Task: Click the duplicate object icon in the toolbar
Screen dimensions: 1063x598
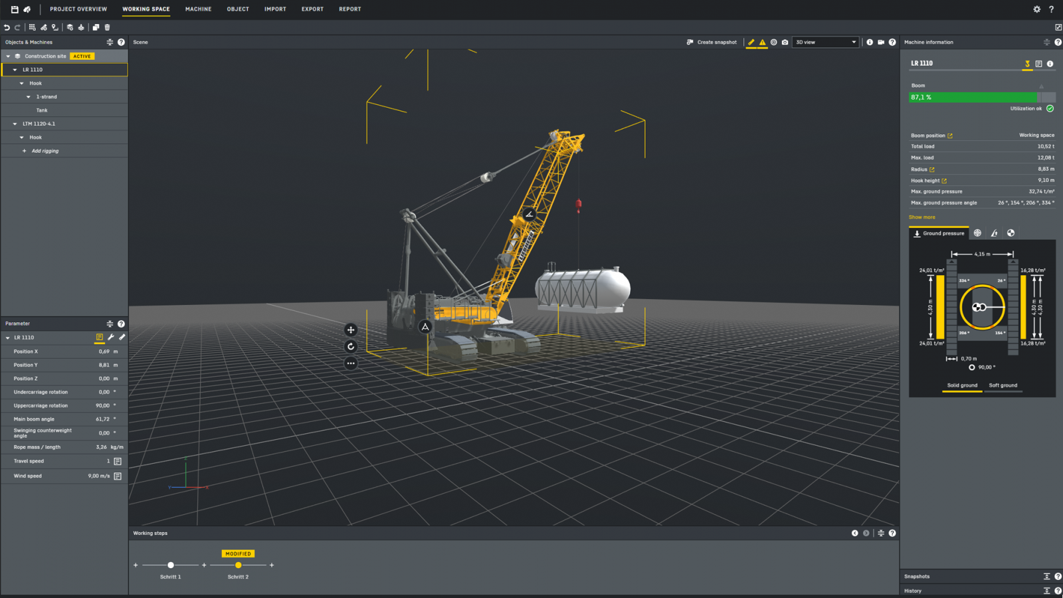Action: [95, 27]
